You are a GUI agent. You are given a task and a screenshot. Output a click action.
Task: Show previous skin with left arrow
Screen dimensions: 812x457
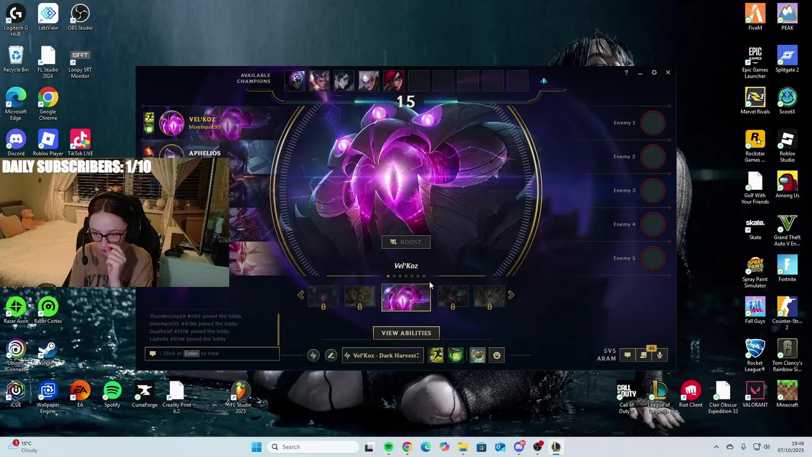pyautogui.click(x=301, y=295)
